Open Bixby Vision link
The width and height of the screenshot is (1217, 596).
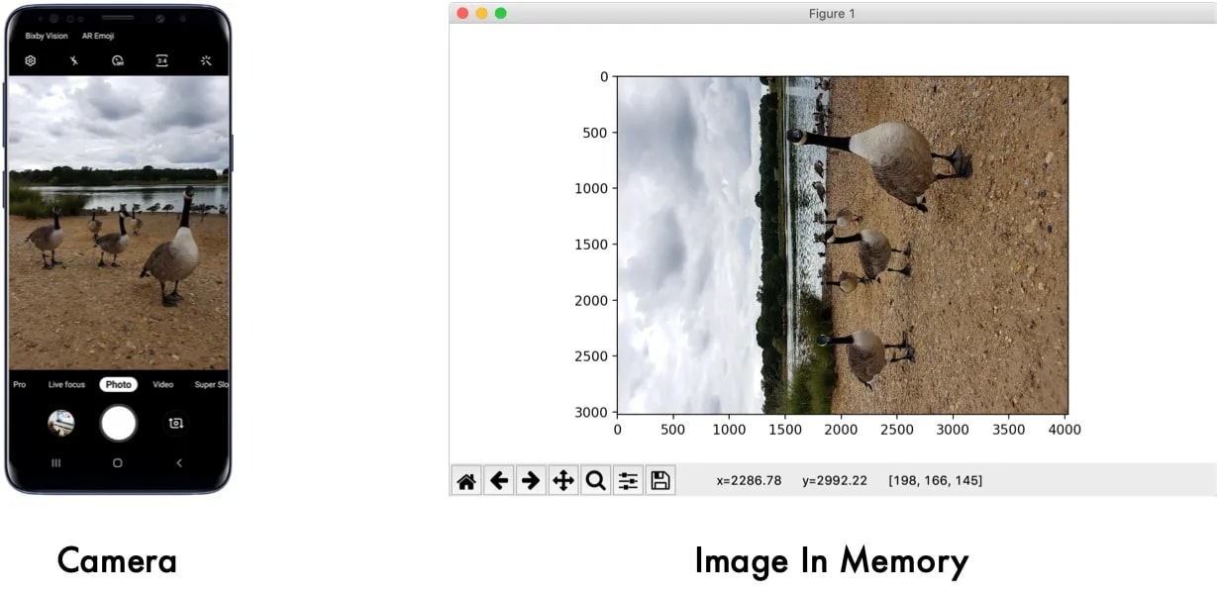(47, 36)
